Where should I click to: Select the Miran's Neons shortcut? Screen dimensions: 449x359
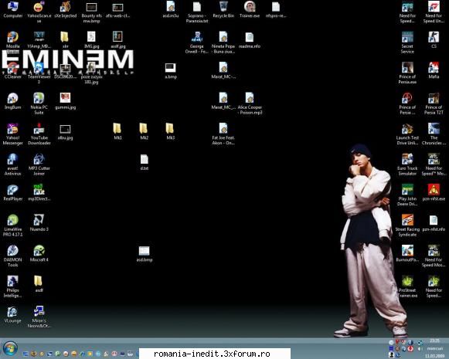pyautogui.click(x=39, y=317)
